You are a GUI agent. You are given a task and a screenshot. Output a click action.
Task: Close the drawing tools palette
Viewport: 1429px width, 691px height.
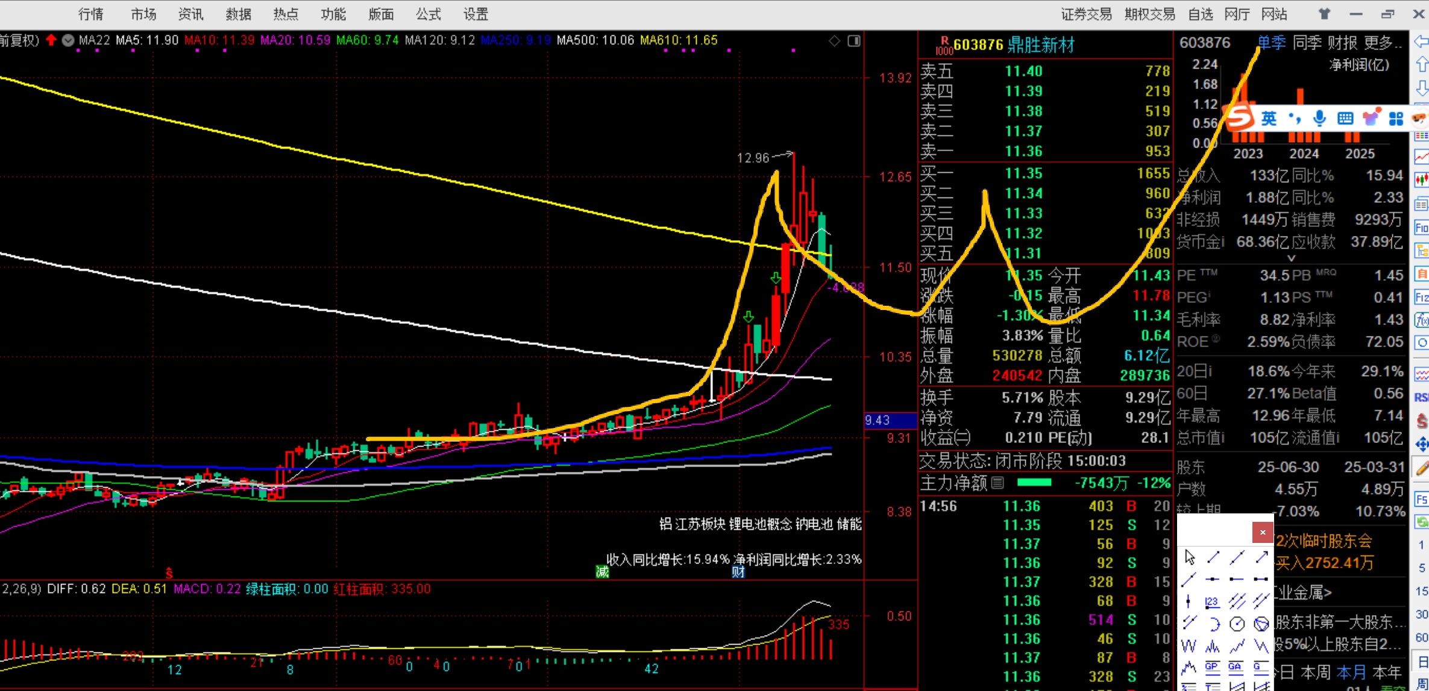click(x=1262, y=532)
